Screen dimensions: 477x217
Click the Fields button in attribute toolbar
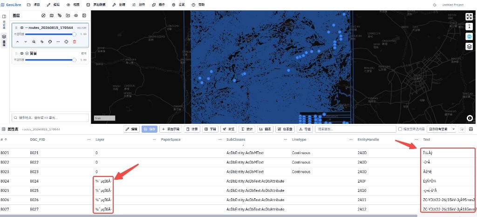210,129
